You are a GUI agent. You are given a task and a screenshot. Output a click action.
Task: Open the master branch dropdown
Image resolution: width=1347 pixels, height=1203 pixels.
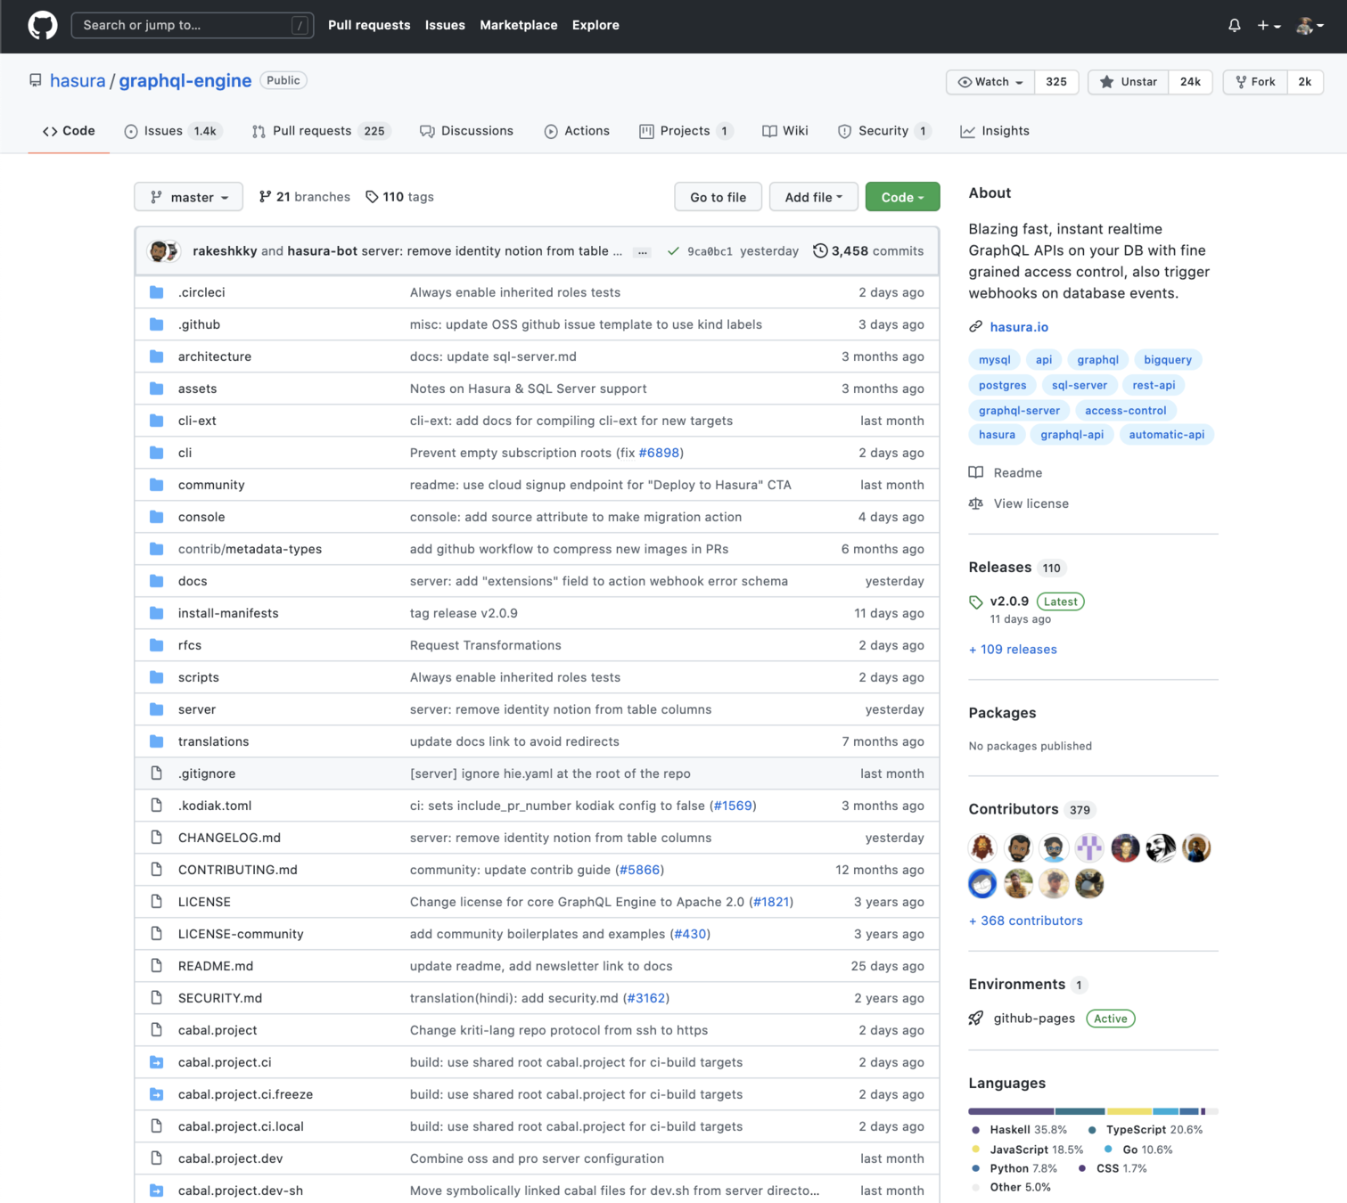click(x=188, y=197)
